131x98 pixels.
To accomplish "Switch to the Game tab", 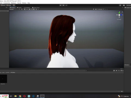I will pyautogui.click(x=19, y=8).
